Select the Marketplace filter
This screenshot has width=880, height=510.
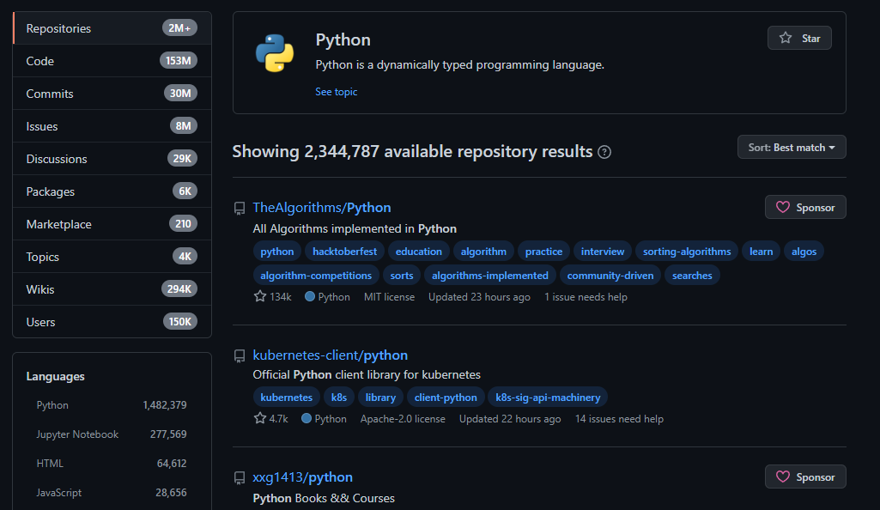112,224
